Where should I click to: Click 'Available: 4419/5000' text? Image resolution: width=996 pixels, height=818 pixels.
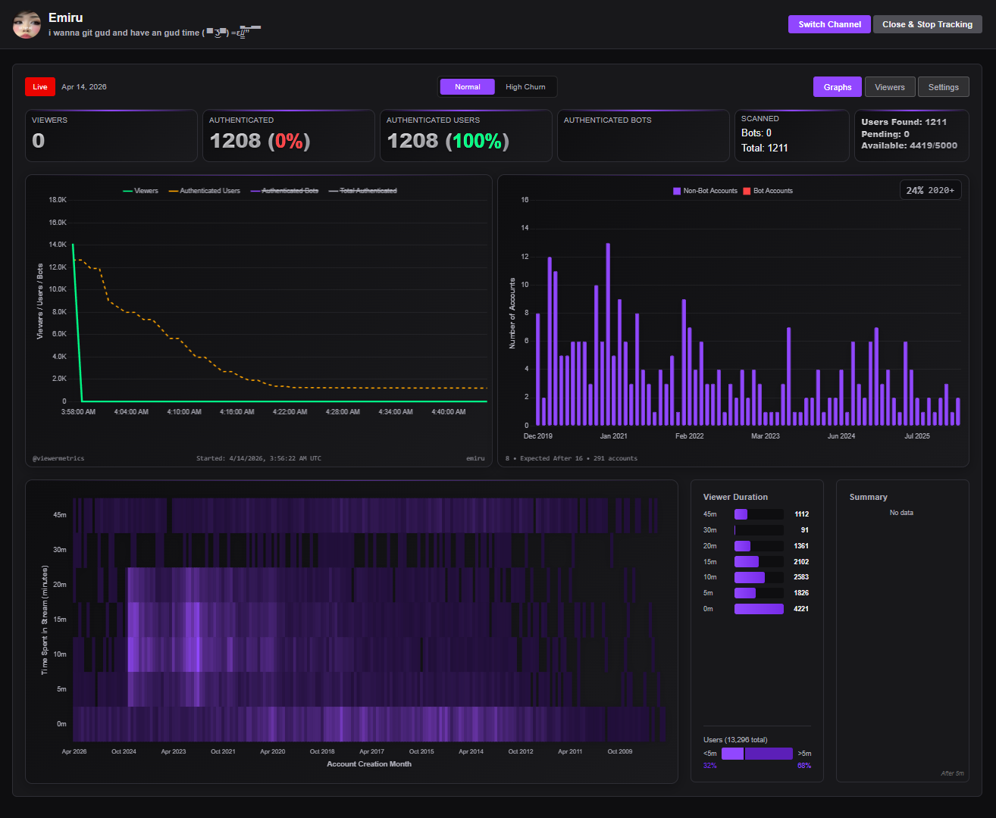(x=909, y=145)
